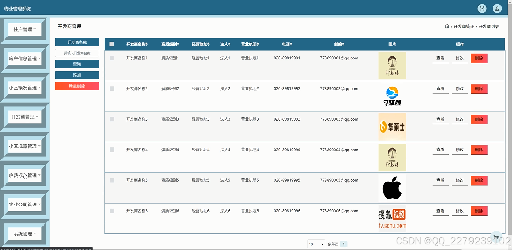This screenshot has width=512, height=250.
Task: Toggle fullscreen icon in top bar
Action: pos(482,9)
